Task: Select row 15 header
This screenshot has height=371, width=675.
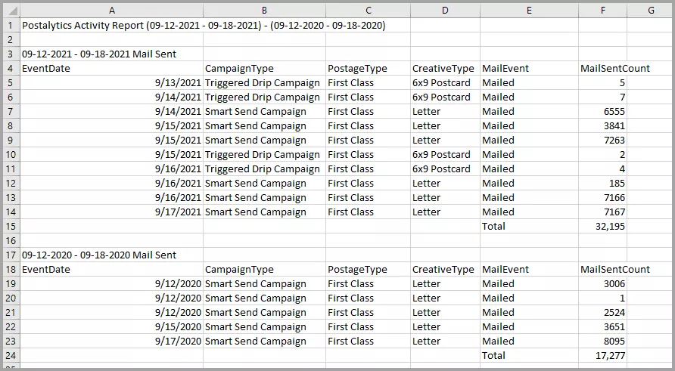Action: (x=11, y=226)
